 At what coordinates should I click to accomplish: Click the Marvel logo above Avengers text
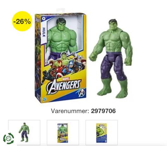click(65, 79)
